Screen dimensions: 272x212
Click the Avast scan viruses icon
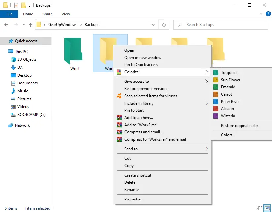pos(119,96)
